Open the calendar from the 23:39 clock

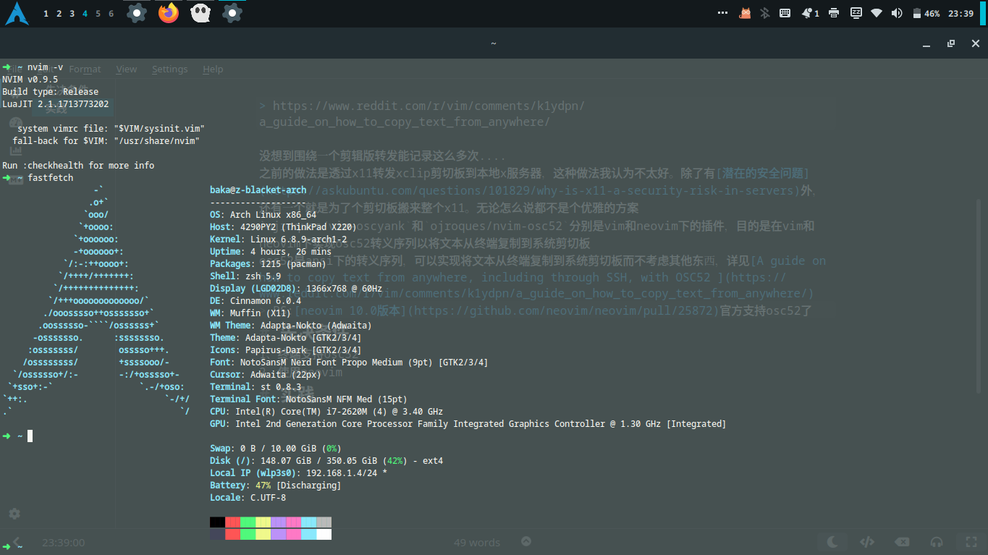point(960,13)
